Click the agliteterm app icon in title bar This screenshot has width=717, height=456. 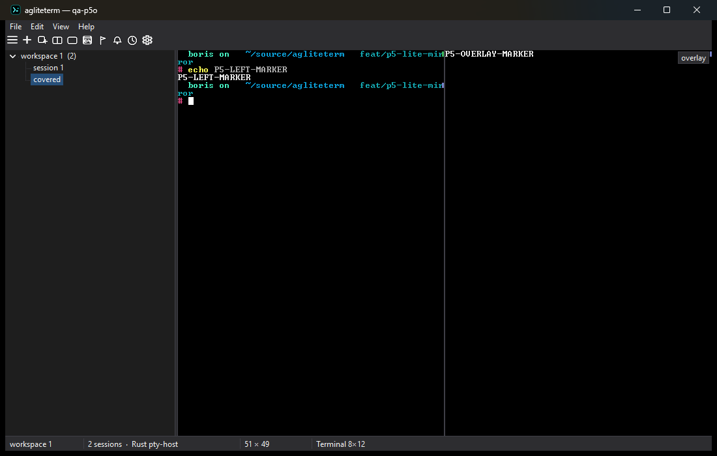[x=16, y=10]
